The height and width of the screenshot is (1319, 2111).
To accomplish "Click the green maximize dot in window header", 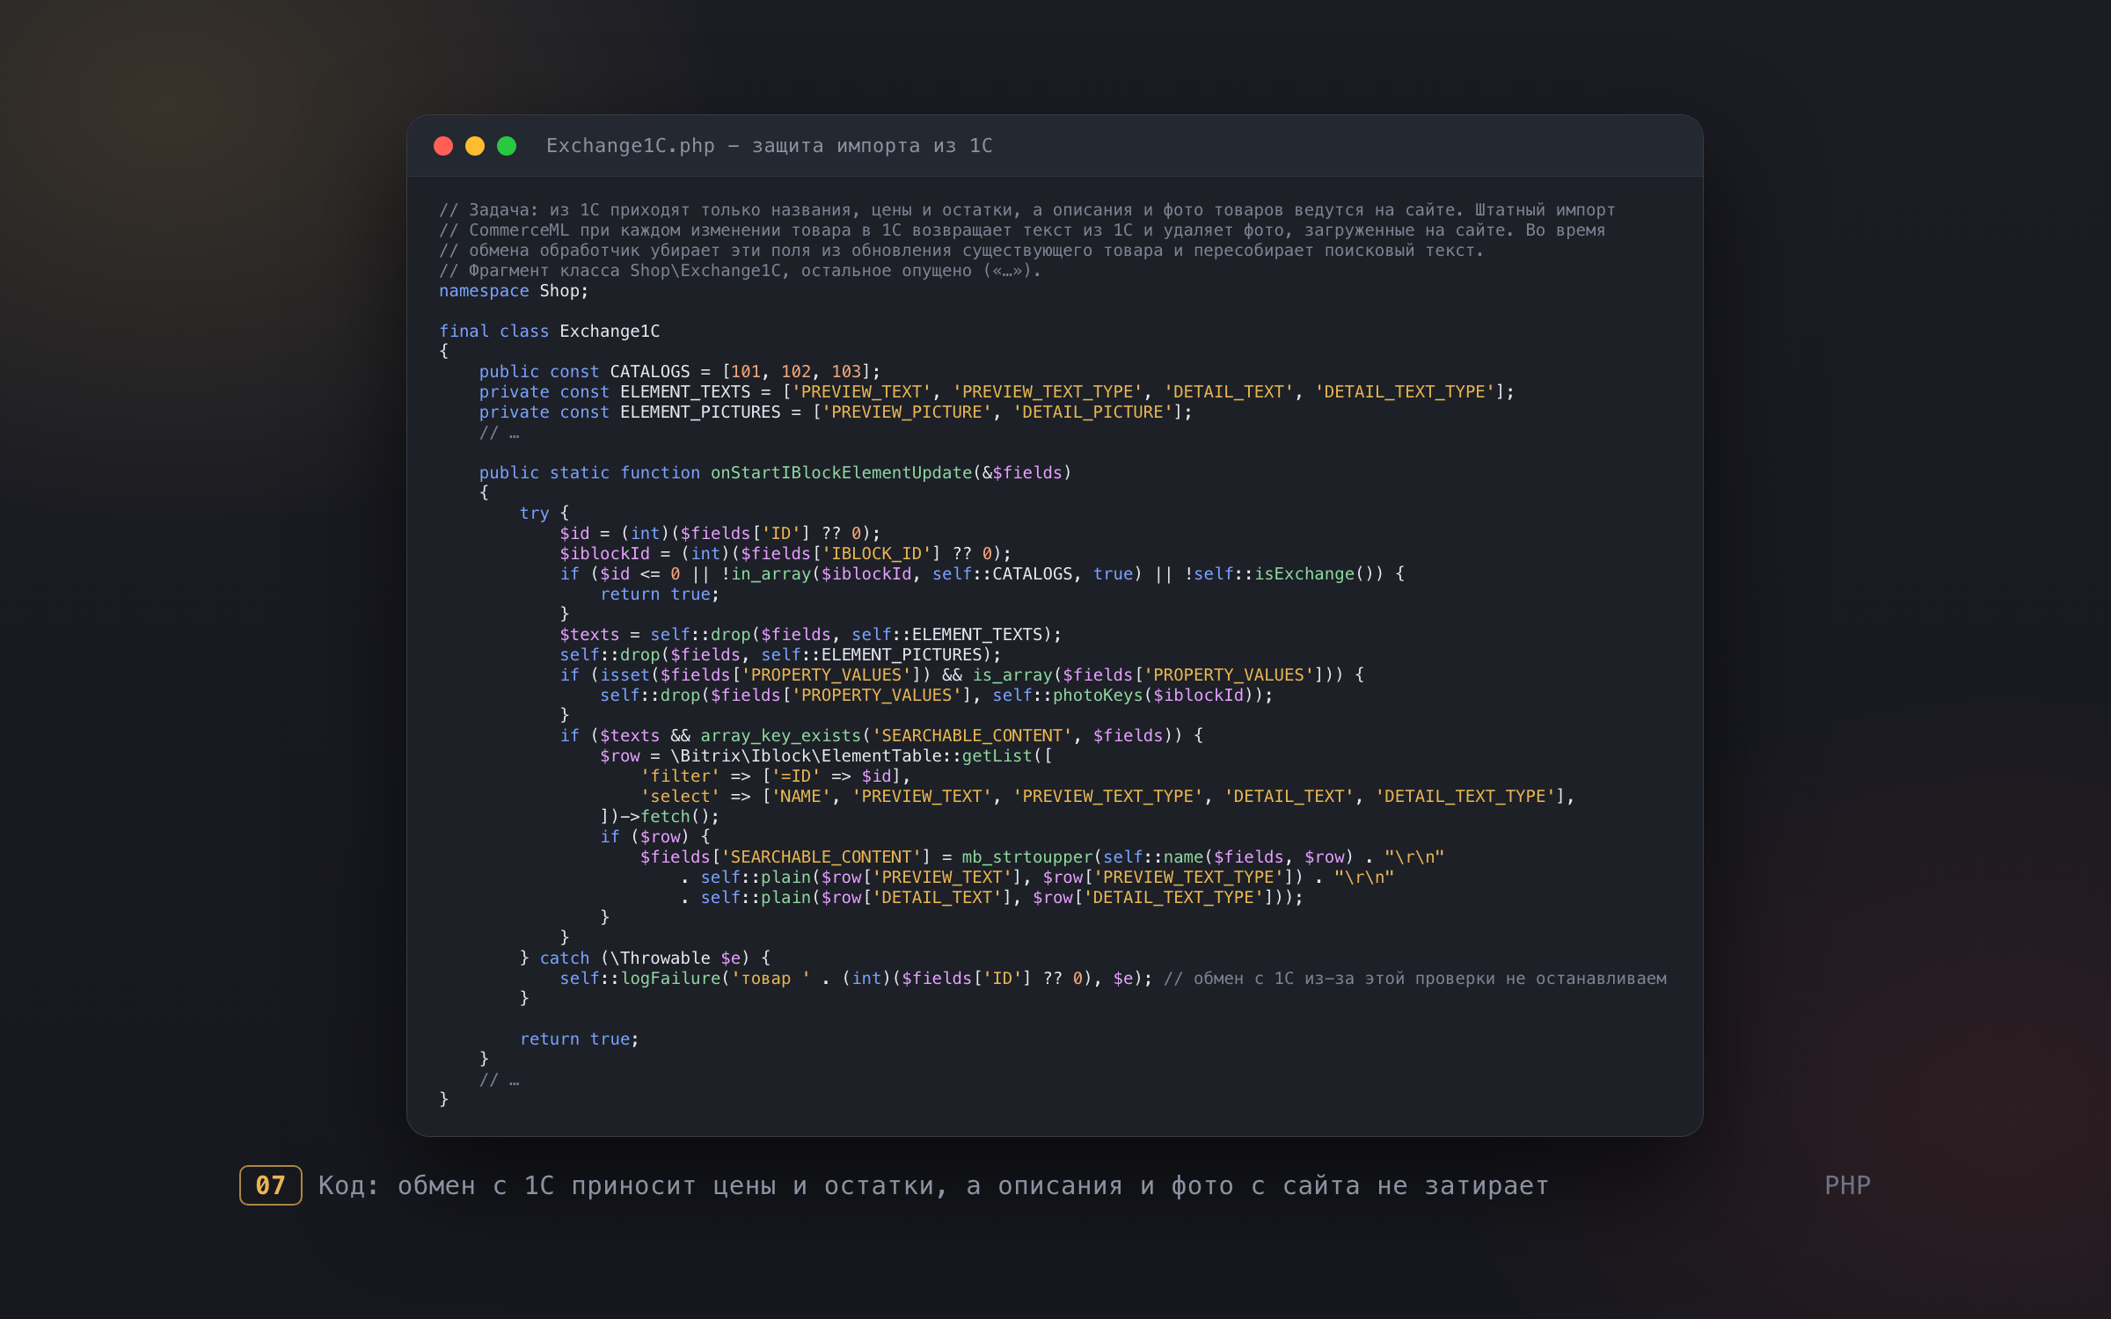I will [x=507, y=146].
